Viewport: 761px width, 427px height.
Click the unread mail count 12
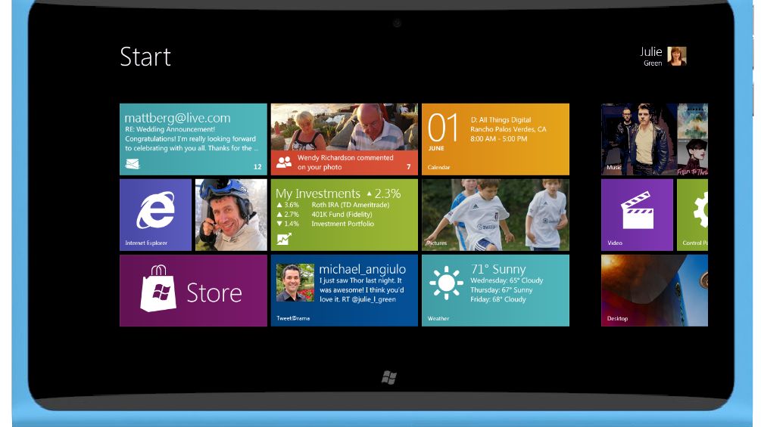pos(257,166)
